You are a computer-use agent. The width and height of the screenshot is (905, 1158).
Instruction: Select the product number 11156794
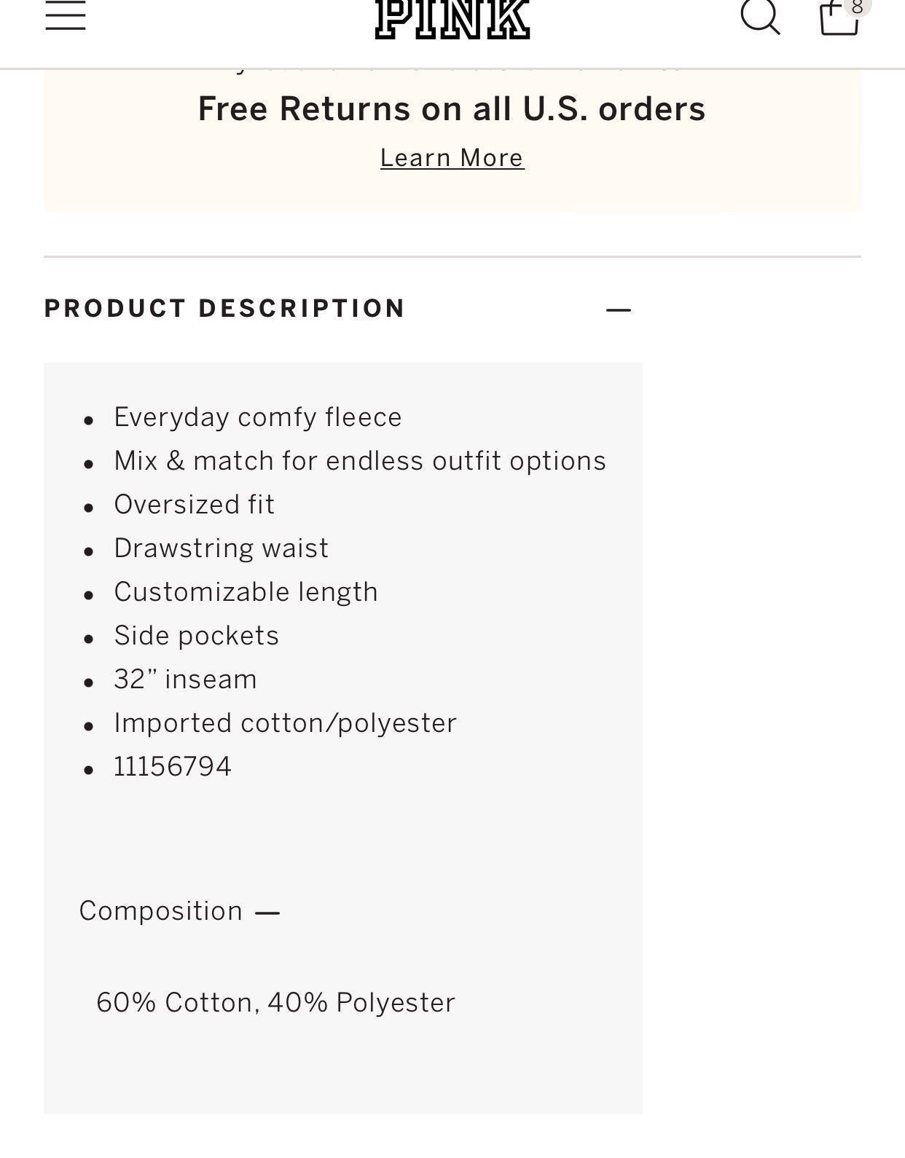click(x=173, y=766)
